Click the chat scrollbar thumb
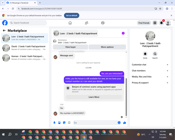 click(x=126, y=97)
